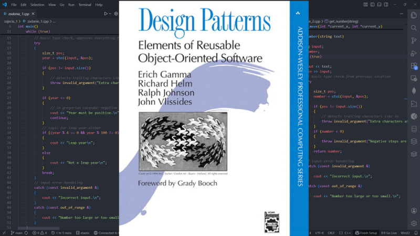Open the Go menu
This screenshot has height=236, width=420.
click(x=62, y=5)
